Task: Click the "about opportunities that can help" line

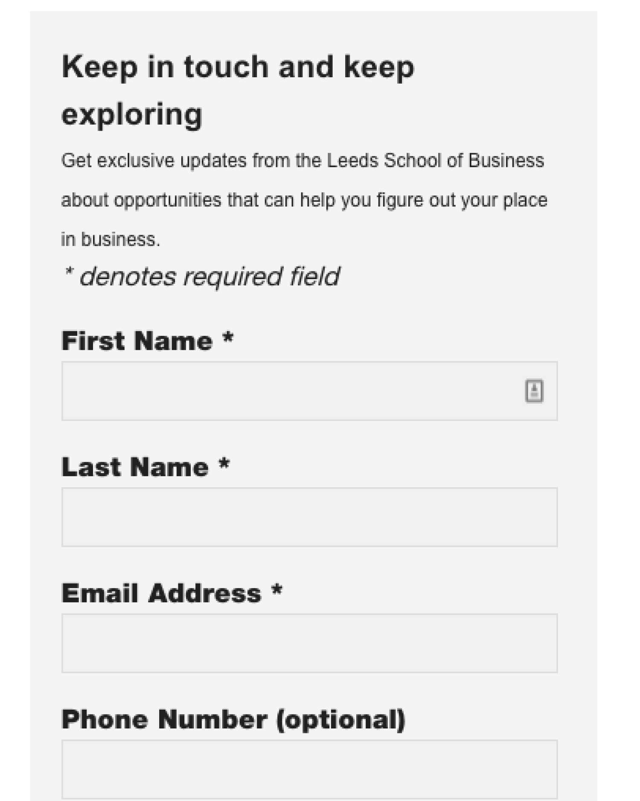Action: pos(304,200)
